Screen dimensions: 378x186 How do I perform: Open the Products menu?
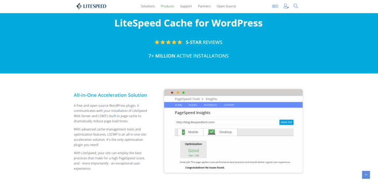tap(167, 6)
